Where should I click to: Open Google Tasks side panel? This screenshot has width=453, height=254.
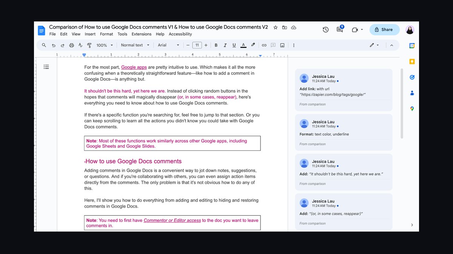412,77
